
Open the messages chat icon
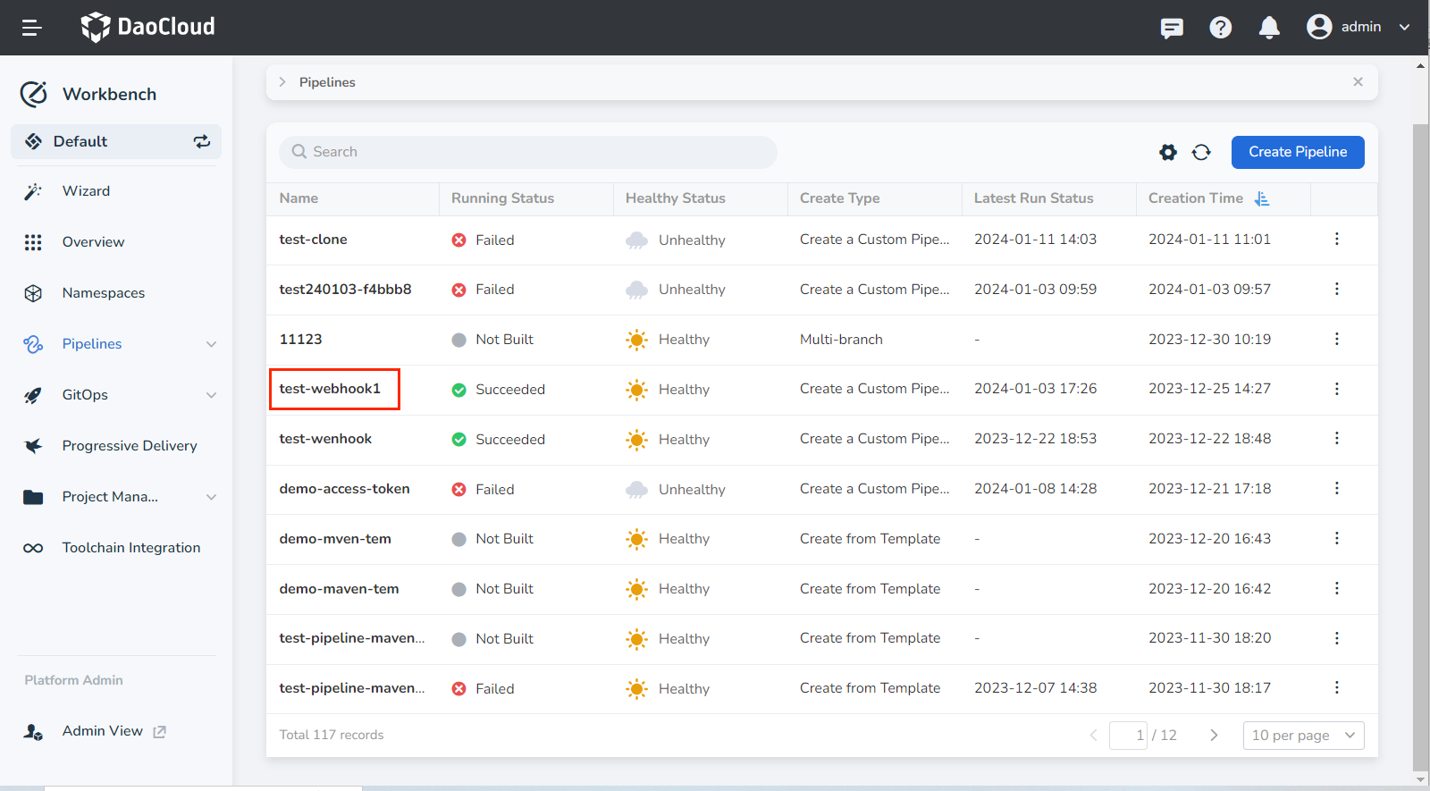click(1172, 28)
